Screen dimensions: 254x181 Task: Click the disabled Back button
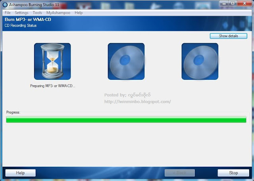coord(180,173)
